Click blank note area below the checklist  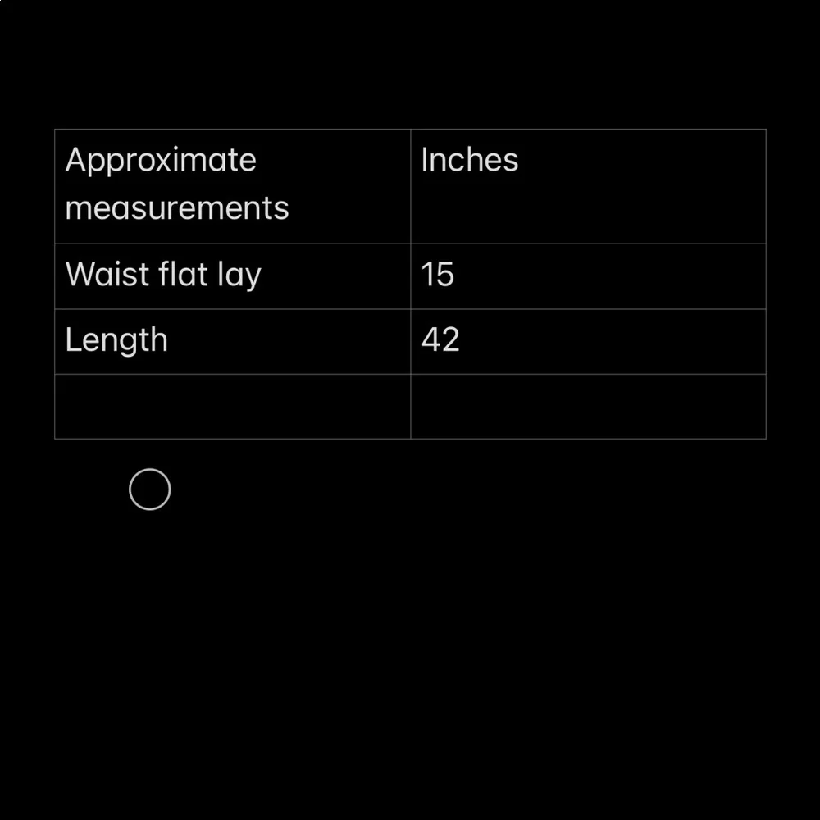(410, 656)
